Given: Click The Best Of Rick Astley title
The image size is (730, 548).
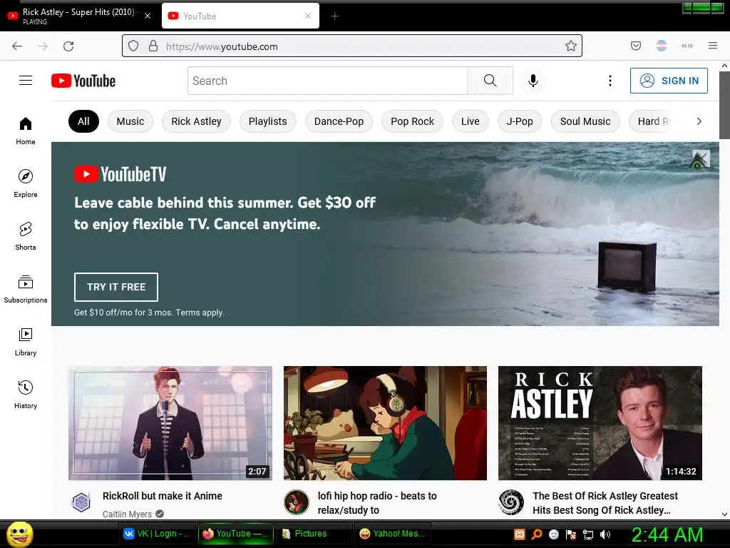Looking at the screenshot, I should tap(605, 503).
